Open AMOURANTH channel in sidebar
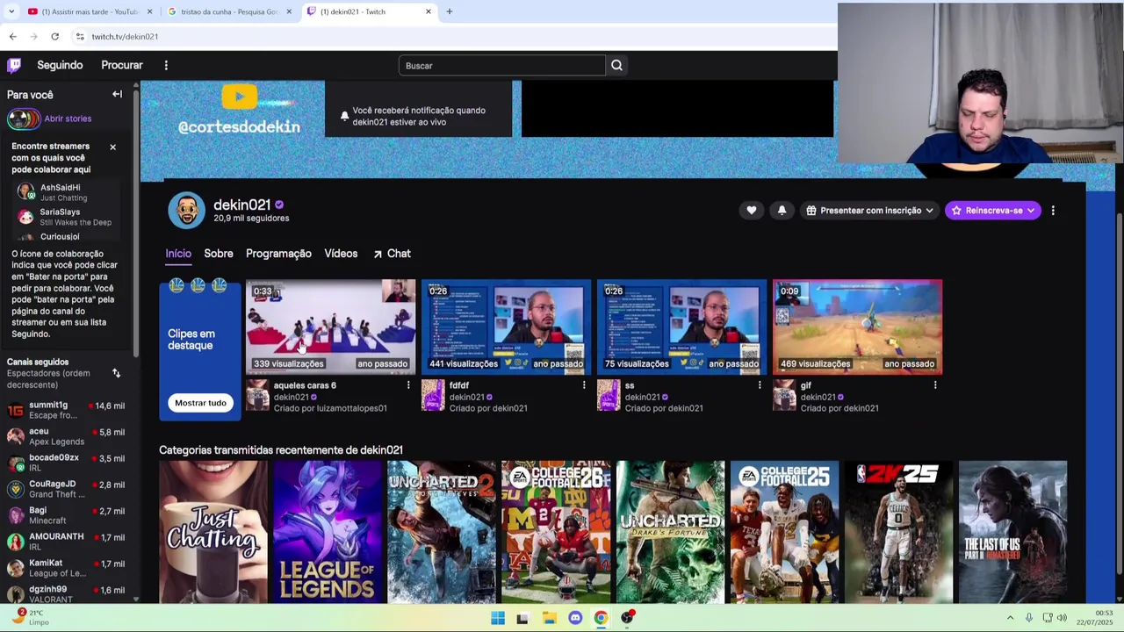 click(66, 542)
